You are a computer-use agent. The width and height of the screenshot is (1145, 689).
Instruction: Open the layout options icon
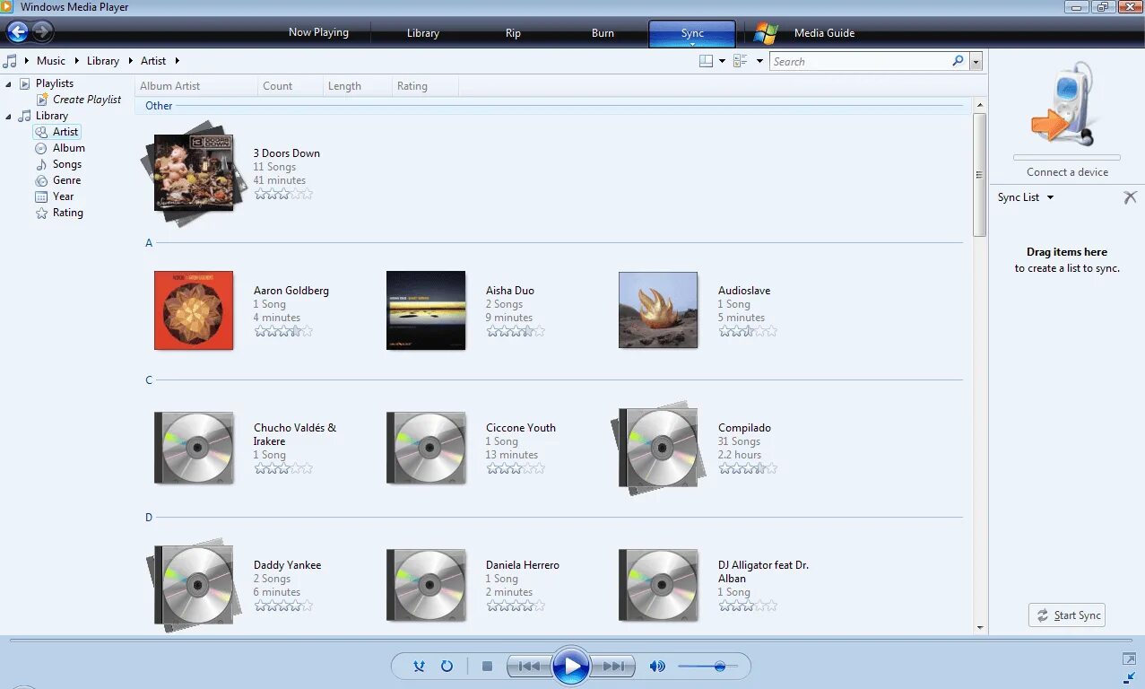click(x=707, y=61)
